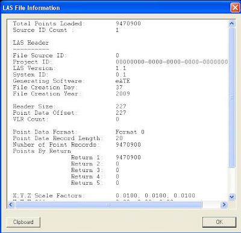Click the horizontal scrollbar thumb
Screen dimensions: 241x233
point(108,205)
